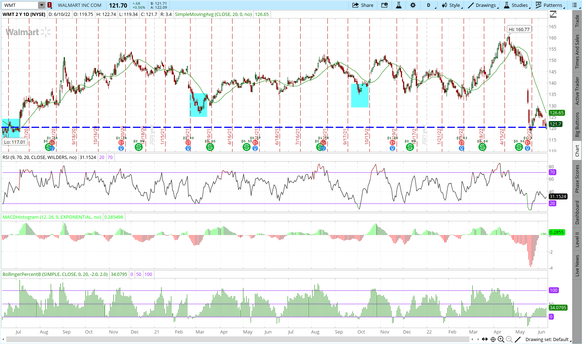582x344 pixels.
Task: Click the zoom in magnifier
Action: (501, 339)
